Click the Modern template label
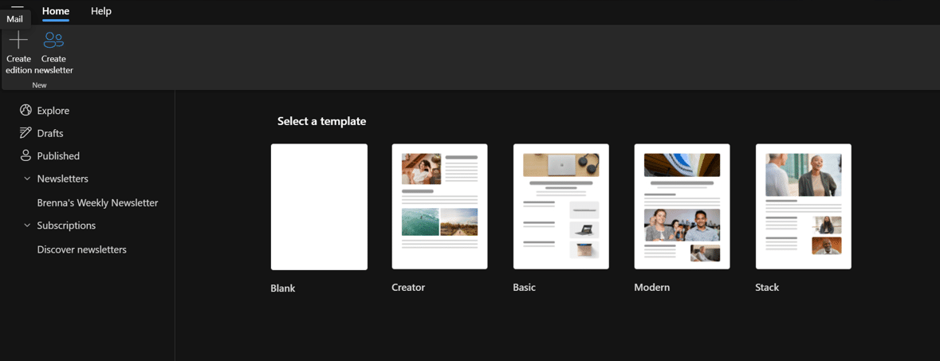Image resolution: width=940 pixels, height=361 pixels. click(652, 287)
